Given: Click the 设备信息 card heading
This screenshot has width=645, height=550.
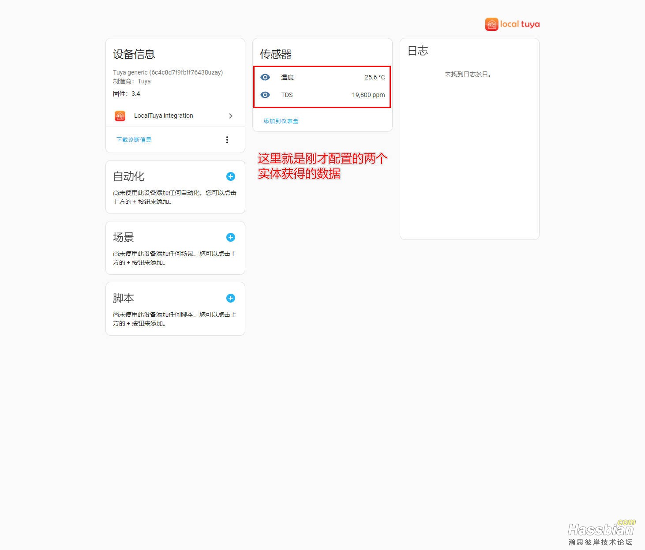Looking at the screenshot, I should pos(134,54).
